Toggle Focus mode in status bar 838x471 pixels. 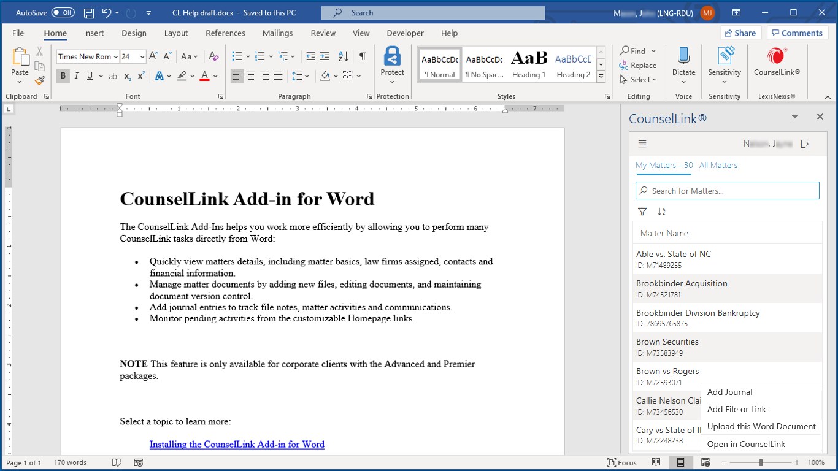tap(622, 462)
